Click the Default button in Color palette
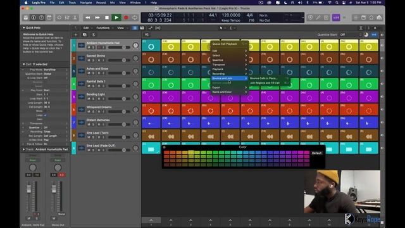Image resolution: width=405 pixels, height=228 pixels. point(316,153)
